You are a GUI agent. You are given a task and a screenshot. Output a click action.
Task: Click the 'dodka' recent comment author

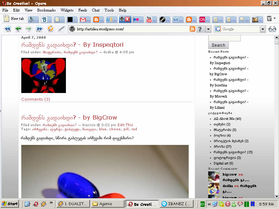click(x=228, y=186)
